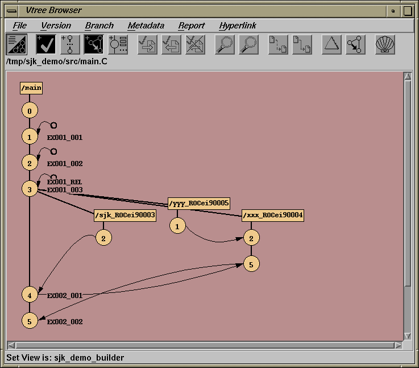
Task: Click the first dotted document pair toolbar icon
Action: (278, 44)
